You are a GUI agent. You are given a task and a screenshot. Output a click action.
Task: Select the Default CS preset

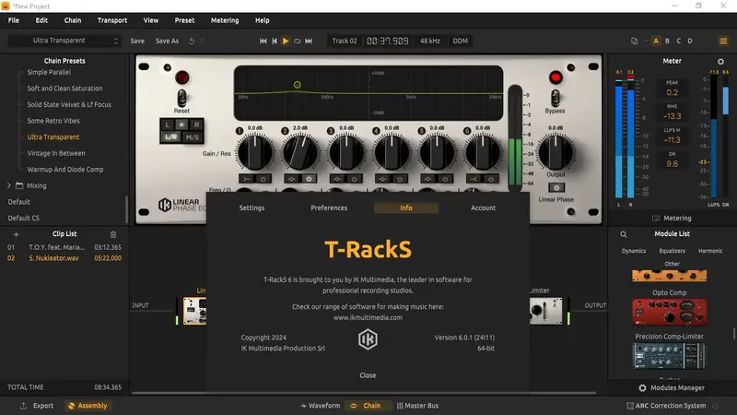pyautogui.click(x=24, y=218)
